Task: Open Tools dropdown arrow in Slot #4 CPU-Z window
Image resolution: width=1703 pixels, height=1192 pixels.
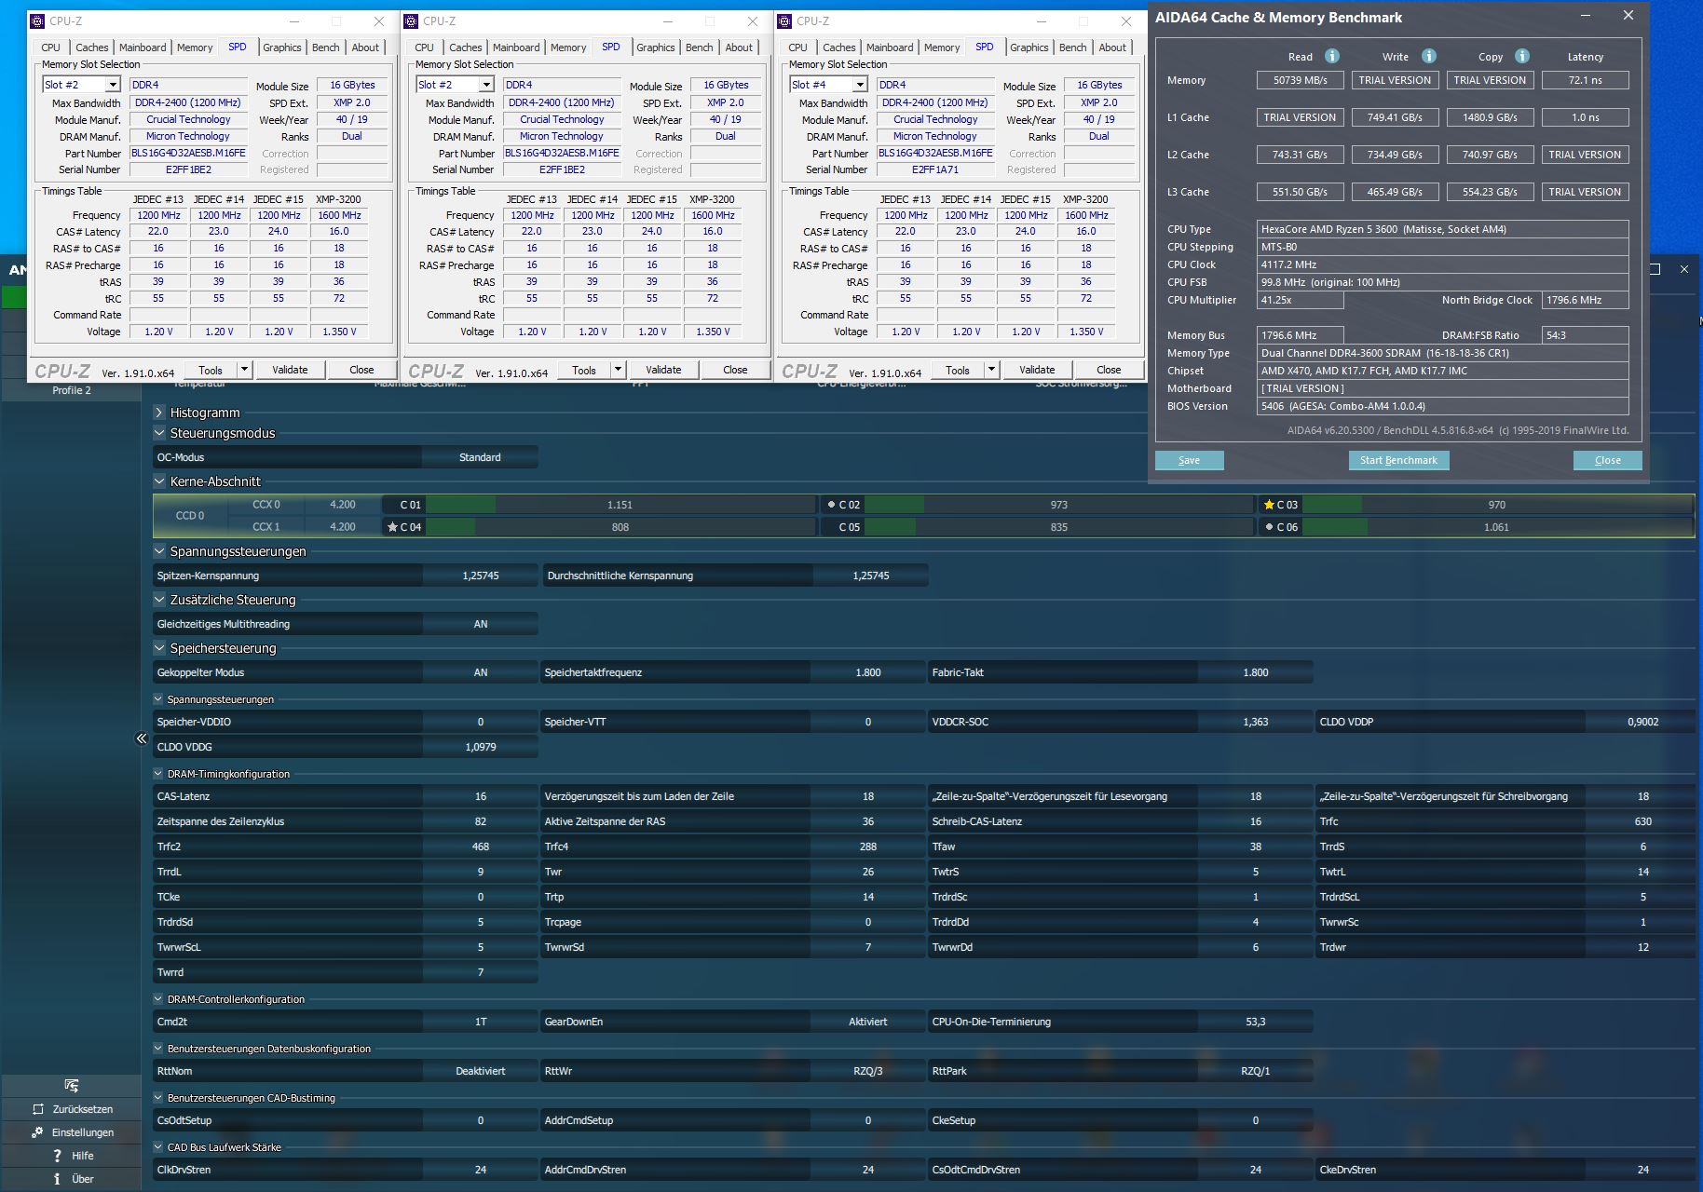Action: pos(991,370)
